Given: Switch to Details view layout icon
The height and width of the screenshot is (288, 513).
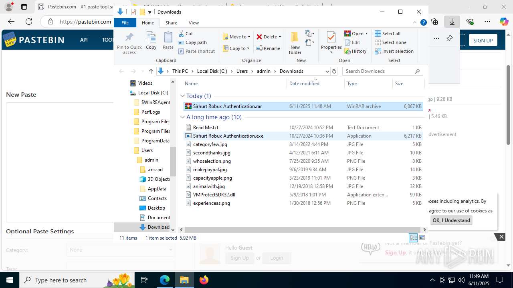Looking at the screenshot, I should [413, 238].
